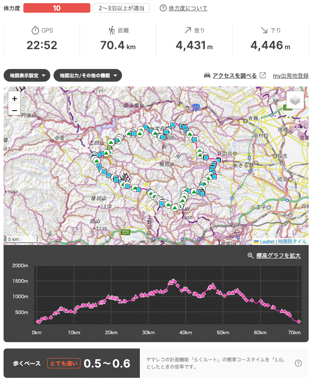The height and width of the screenshot is (381, 313).
Task: Click the magnifier icon to enlarge elevation graph
Action: pyautogui.click(x=250, y=256)
